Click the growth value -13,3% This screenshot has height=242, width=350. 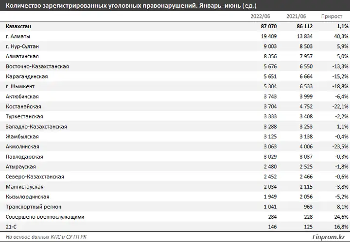click(340, 66)
